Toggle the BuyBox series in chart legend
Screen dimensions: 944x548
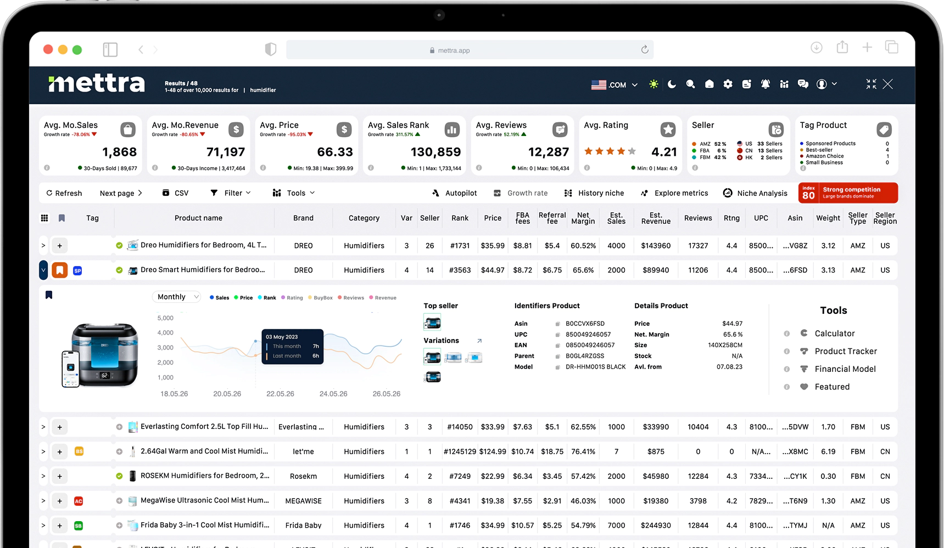click(x=320, y=297)
